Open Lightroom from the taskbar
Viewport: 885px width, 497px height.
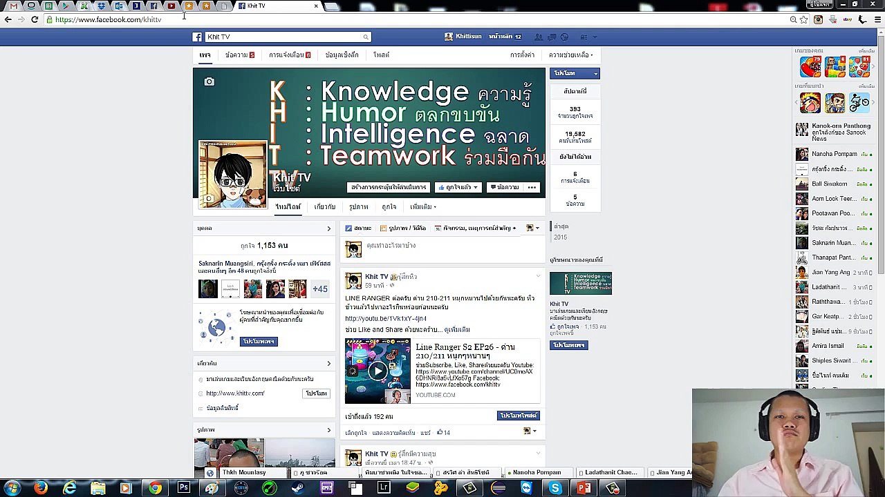click(384, 489)
